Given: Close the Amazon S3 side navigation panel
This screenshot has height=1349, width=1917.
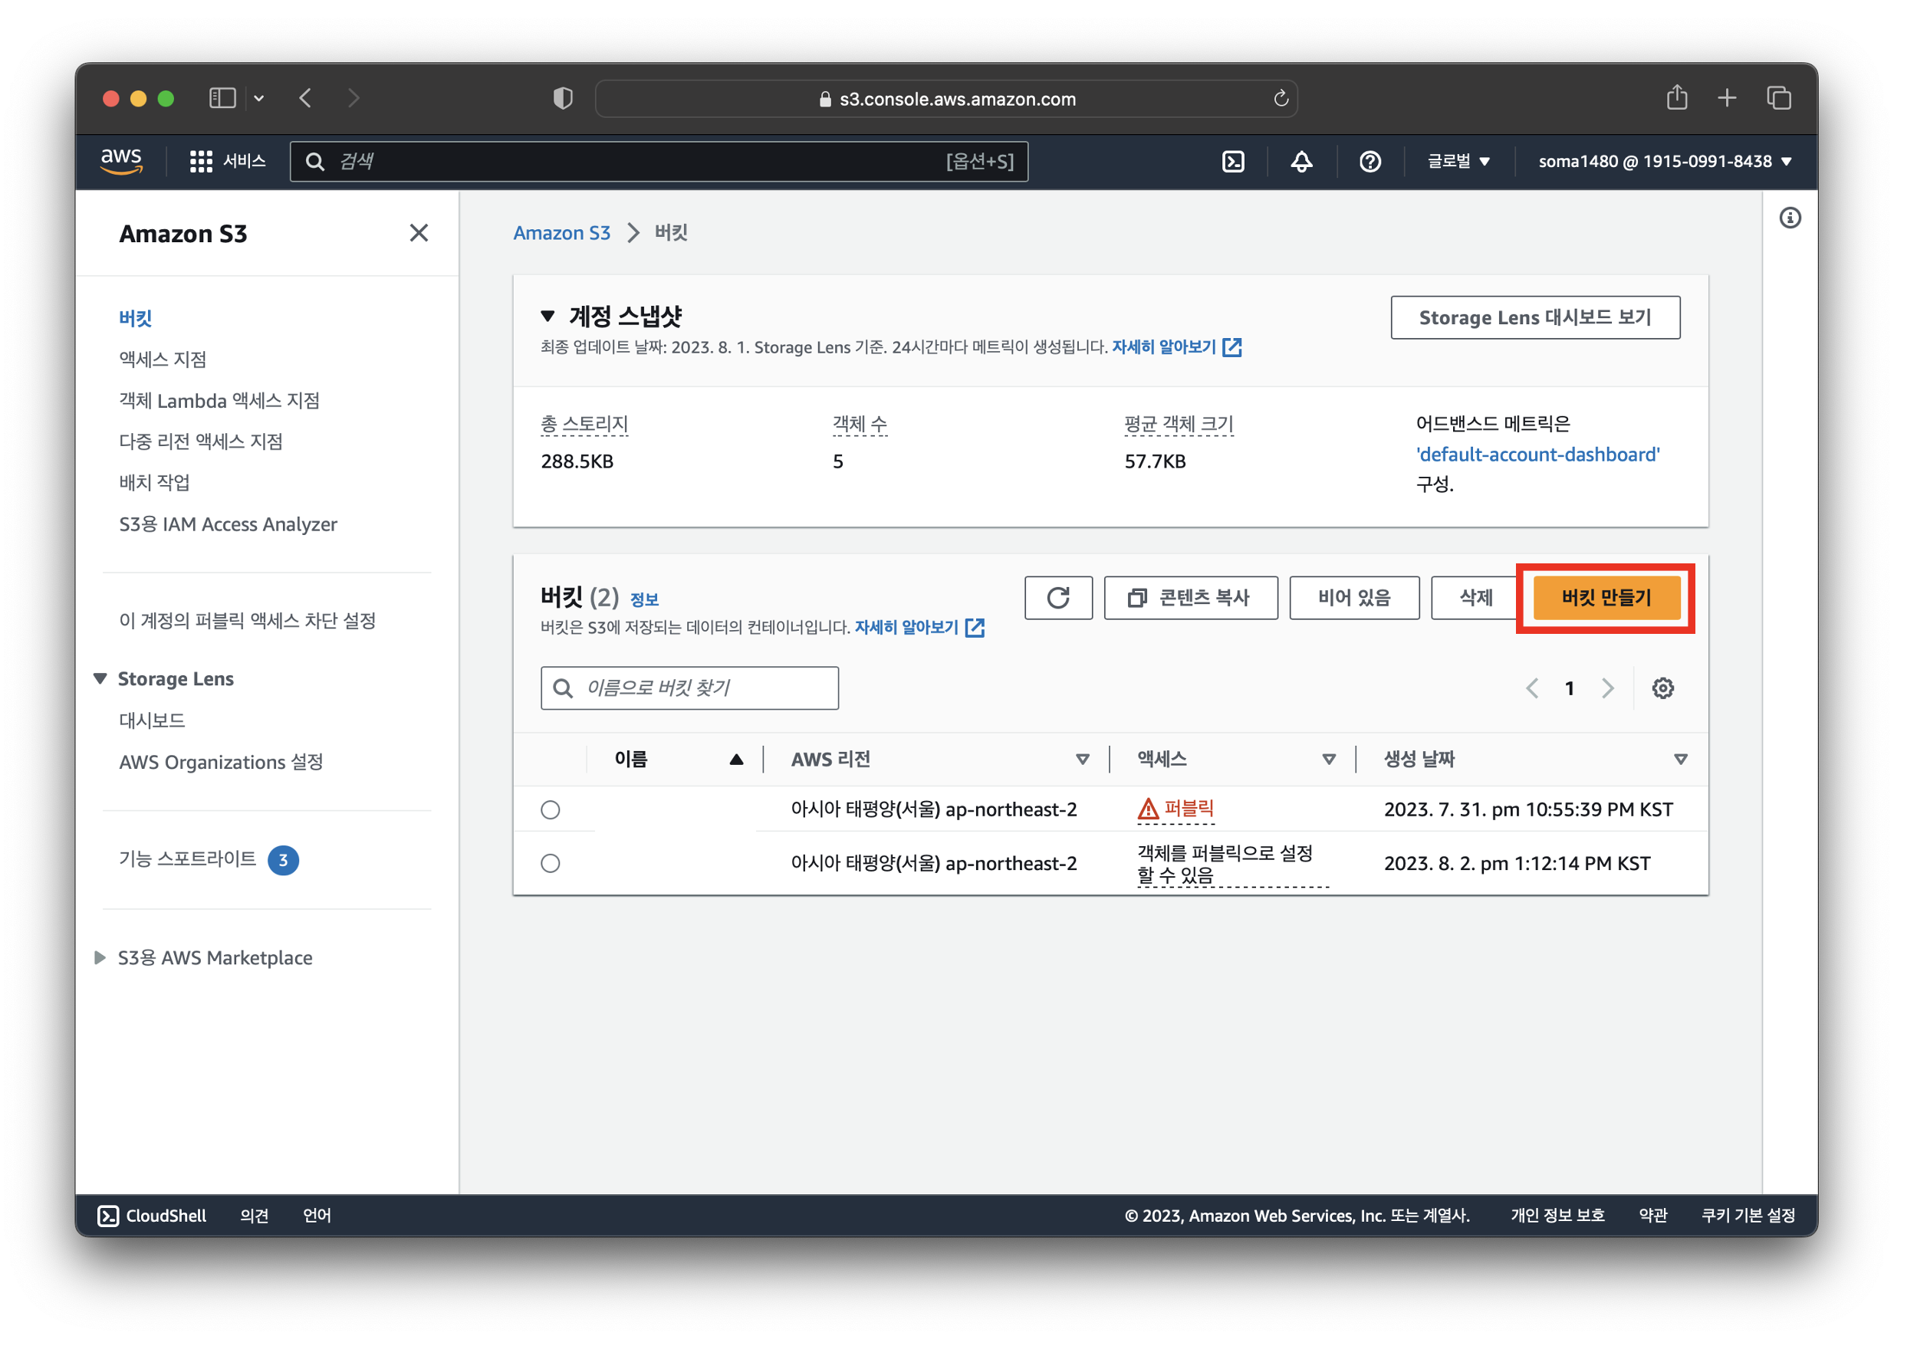Looking at the screenshot, I should click(x=419, y=233).
